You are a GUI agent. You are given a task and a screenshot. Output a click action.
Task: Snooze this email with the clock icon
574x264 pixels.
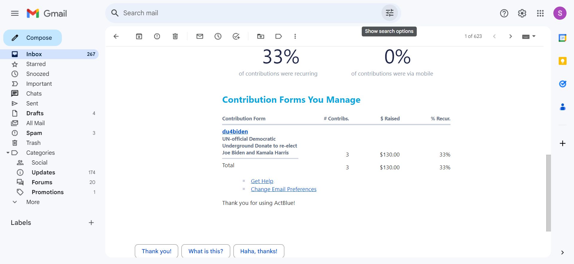coord(218,36)
